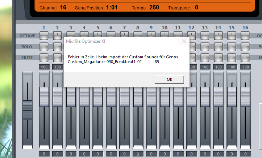Solo channel 1
This screenshot has width=262, height=158.
pyautogui.click(x=44, y=47)
